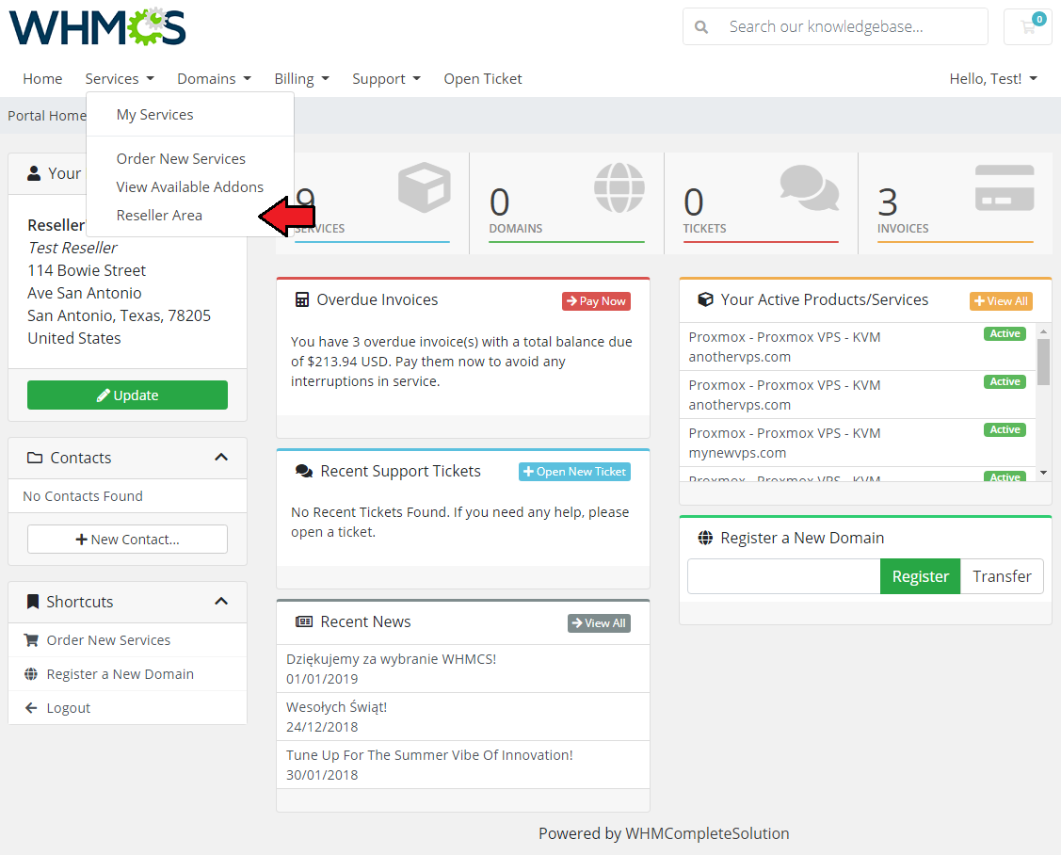1061x855 pixels.
Task: Click the services cube icon
Action: [425, 186]
